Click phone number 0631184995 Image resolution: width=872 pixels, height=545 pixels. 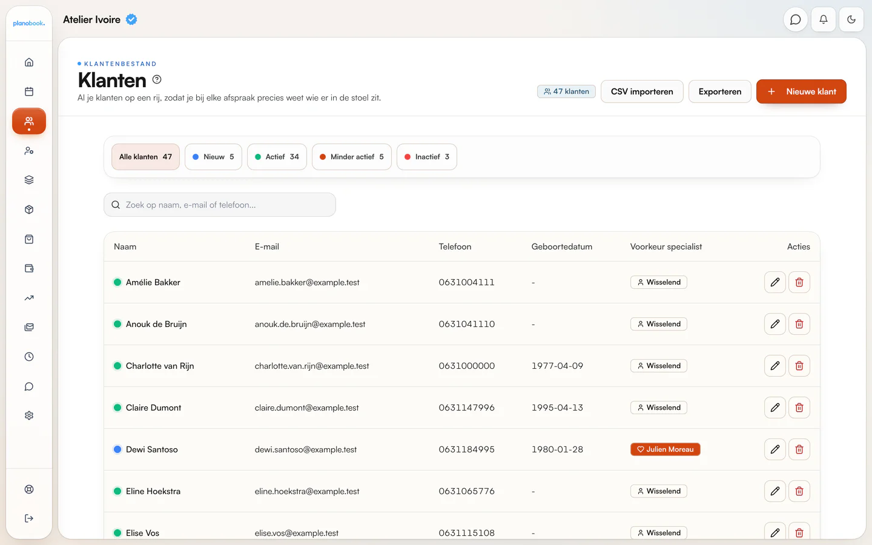(x=467, y=449)
